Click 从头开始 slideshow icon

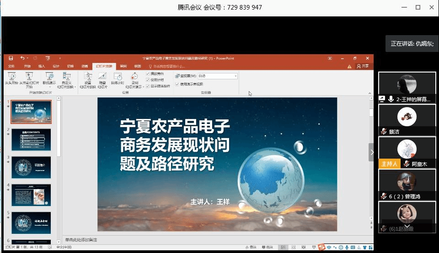[x=11, y=77]
